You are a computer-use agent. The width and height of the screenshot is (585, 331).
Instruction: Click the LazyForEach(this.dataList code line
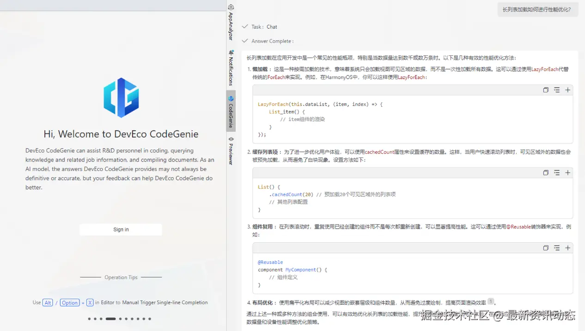click(x=320, y=104)
